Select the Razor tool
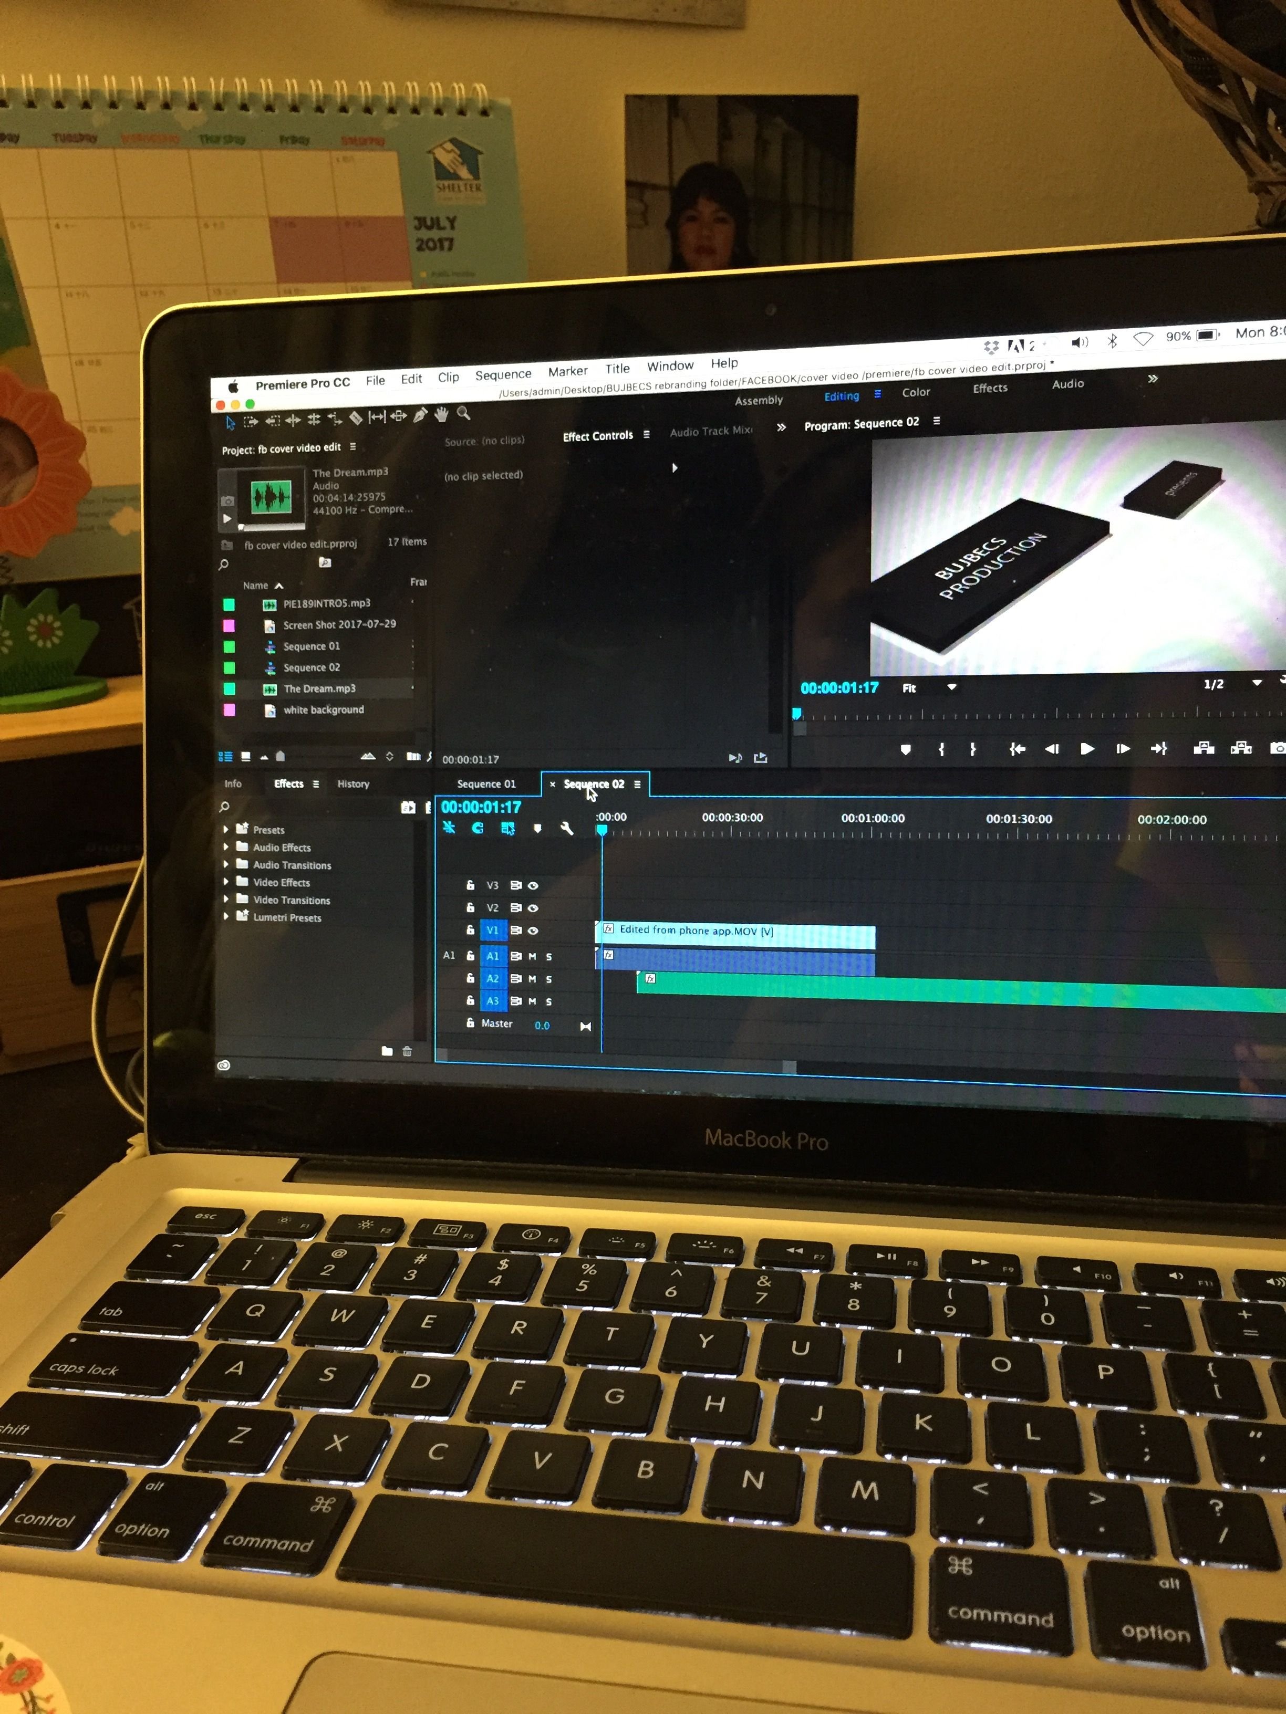Screen dimensions: 1286x1714 point(356,419)
